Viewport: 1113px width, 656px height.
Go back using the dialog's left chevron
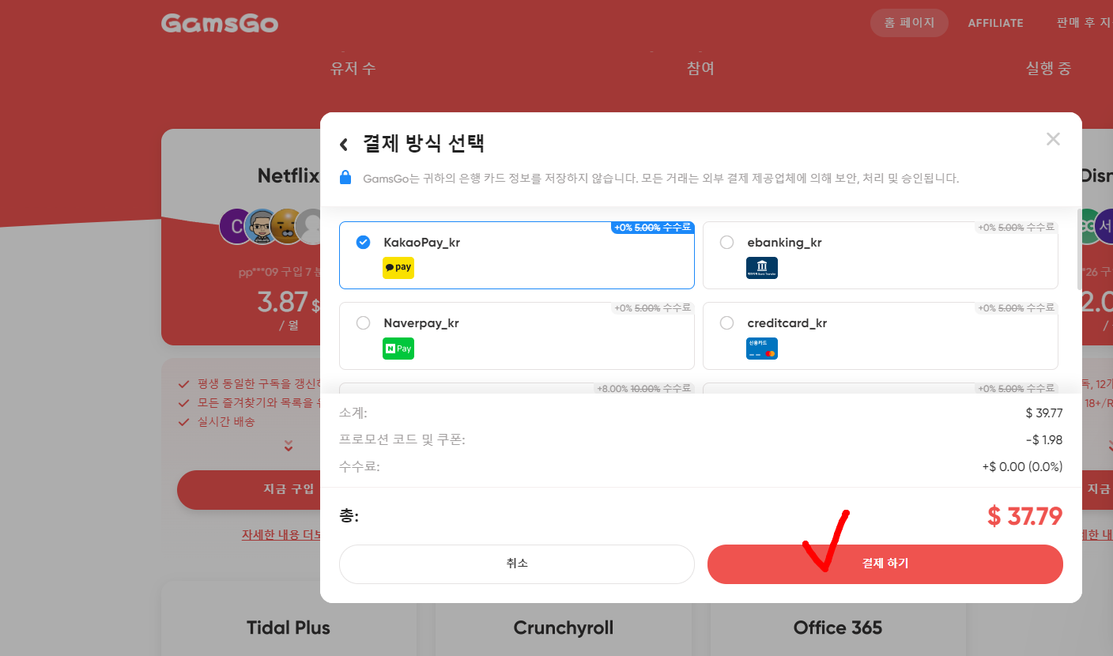pos(344,144)
